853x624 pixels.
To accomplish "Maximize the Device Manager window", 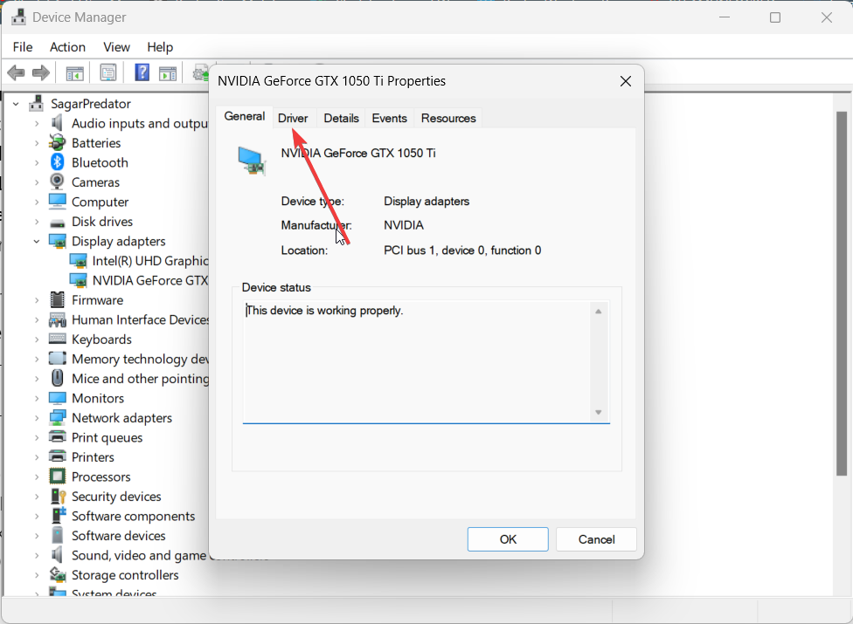I will pyautogui.click(x=774, y=17).
